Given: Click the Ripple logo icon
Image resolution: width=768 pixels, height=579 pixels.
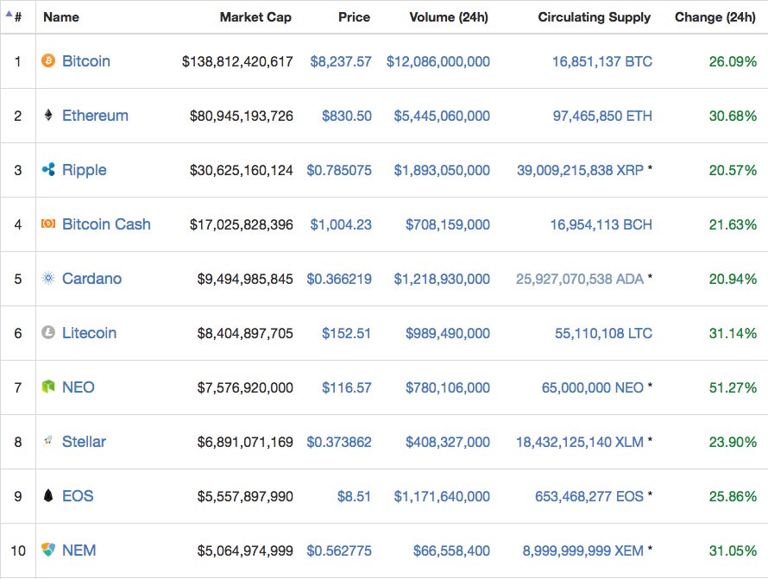Looking at the screenshot, I should 48,169.
